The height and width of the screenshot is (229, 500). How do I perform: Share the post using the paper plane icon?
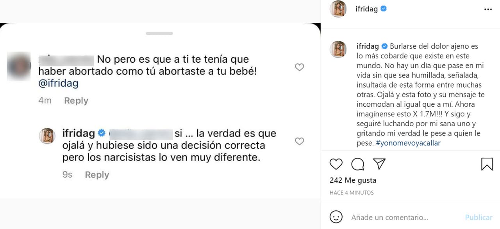click(379, 164)
